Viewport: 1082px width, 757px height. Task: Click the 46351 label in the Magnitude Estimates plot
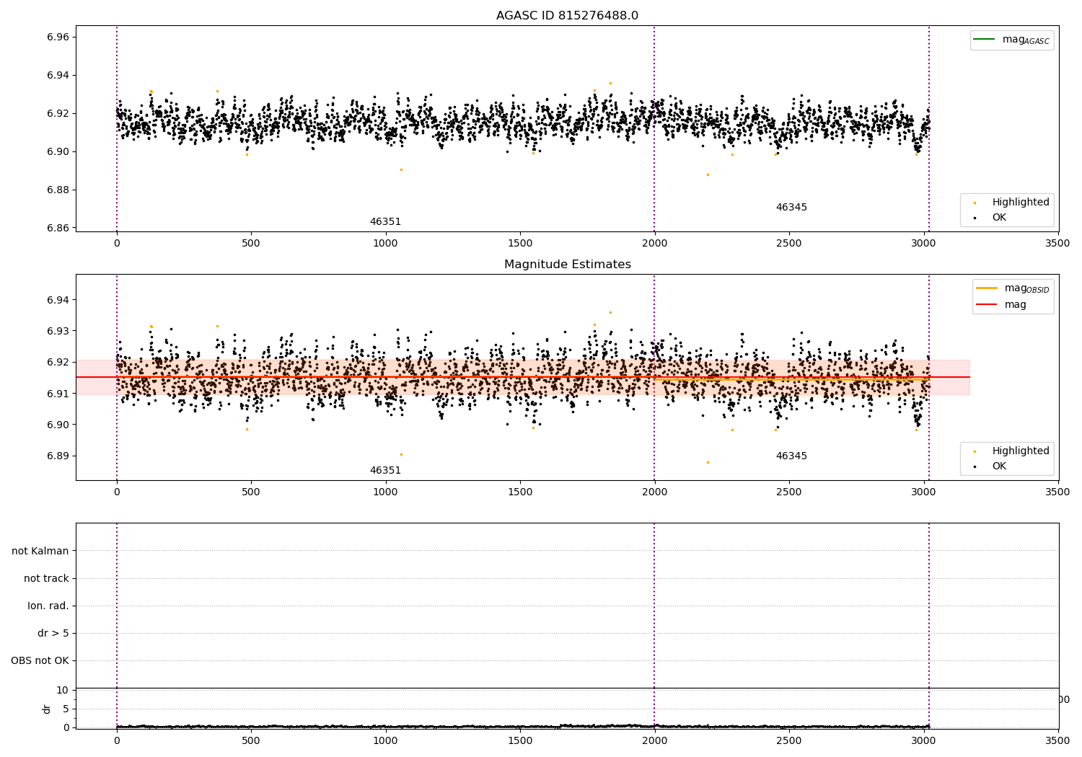pyautogui.click(x=385, y=471)
